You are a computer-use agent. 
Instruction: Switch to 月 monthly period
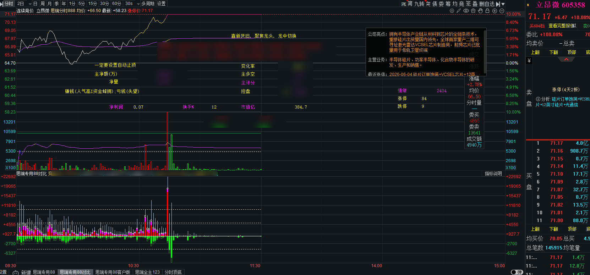pyautogui.click(x=50, y=4)
